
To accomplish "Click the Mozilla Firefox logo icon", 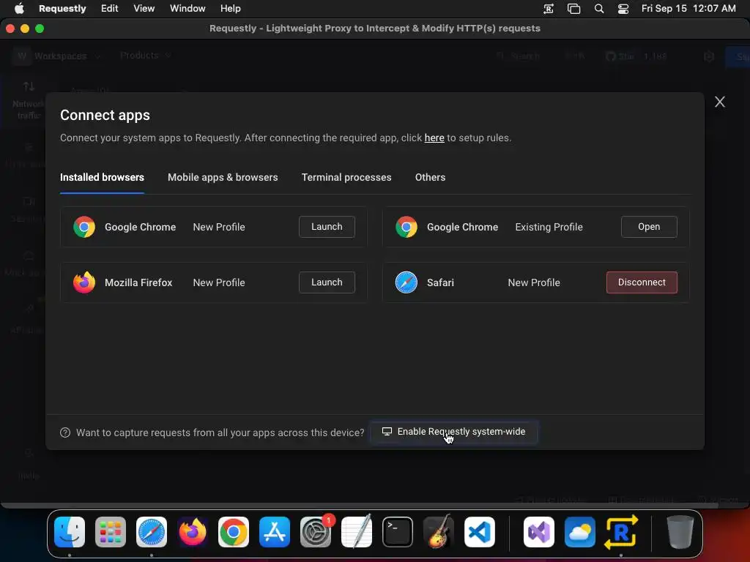I will coord(84,282).
